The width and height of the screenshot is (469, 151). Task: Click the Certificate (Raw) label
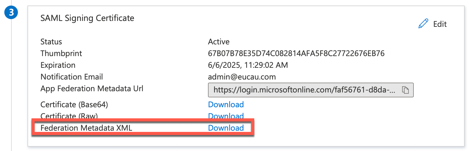point(69,116)
